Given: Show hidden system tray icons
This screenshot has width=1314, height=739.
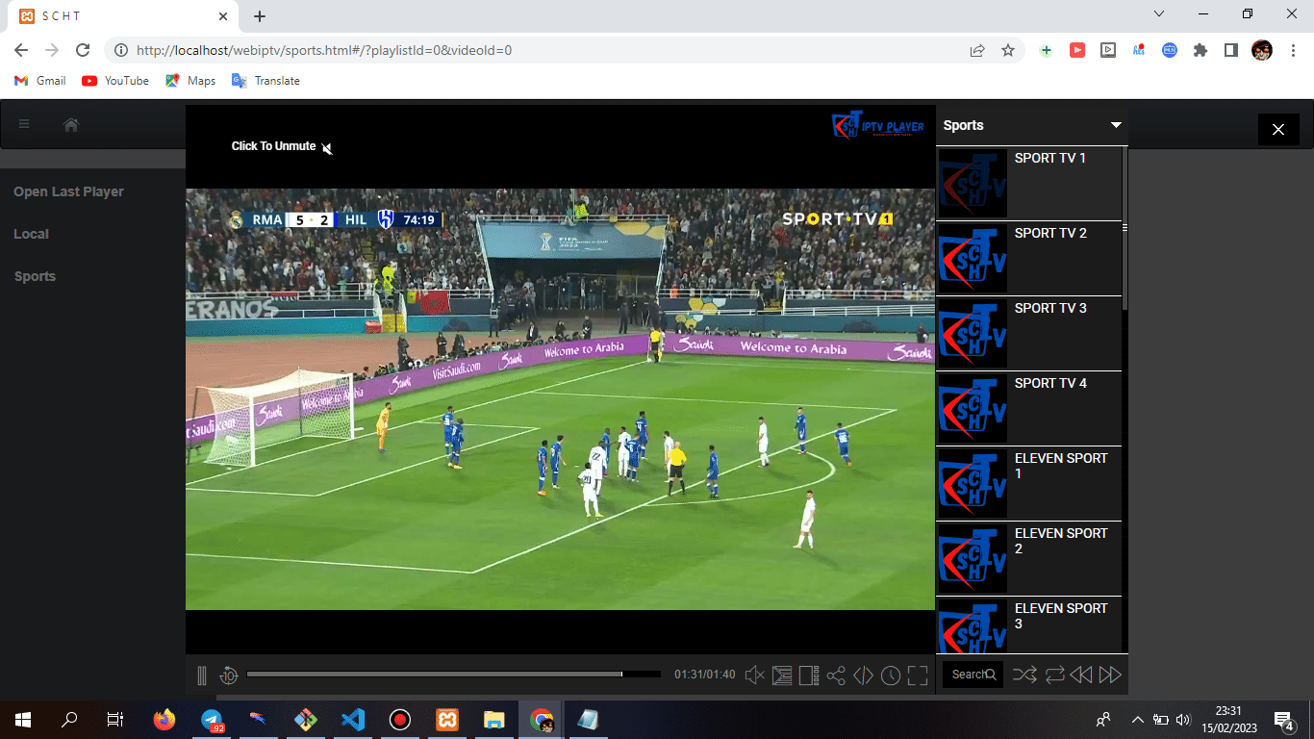Looking at the screenshot, I should pos(1138,719).
